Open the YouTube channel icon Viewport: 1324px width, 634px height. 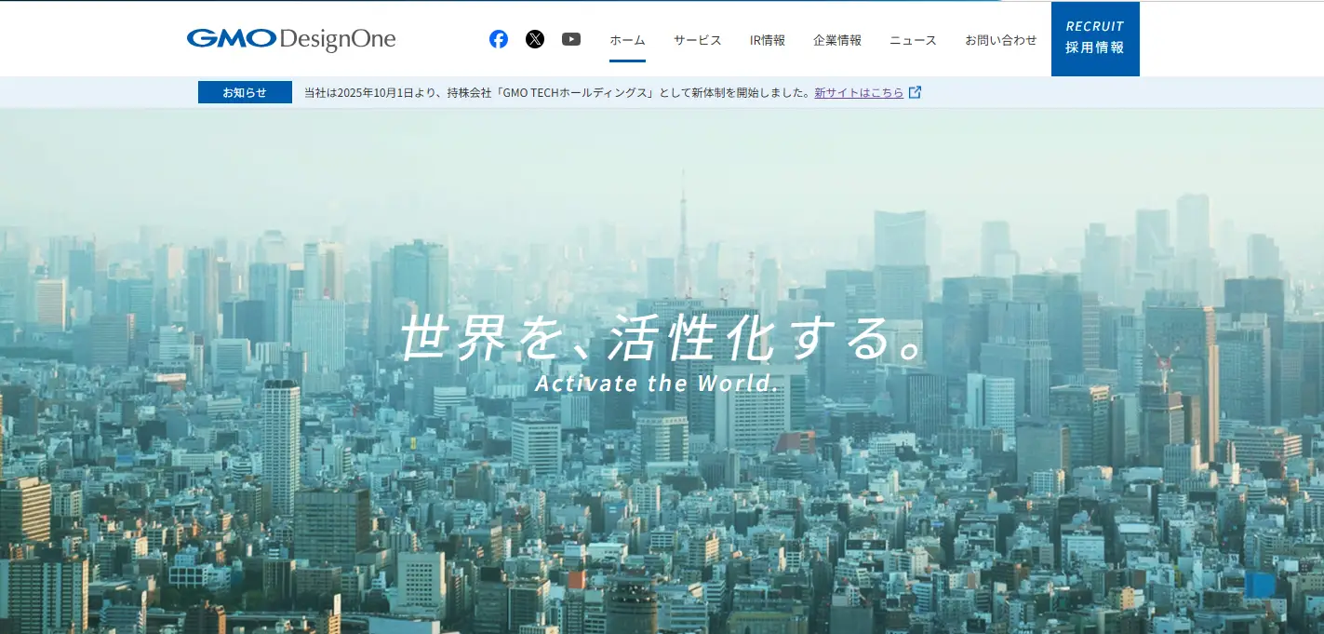(571, 39)
